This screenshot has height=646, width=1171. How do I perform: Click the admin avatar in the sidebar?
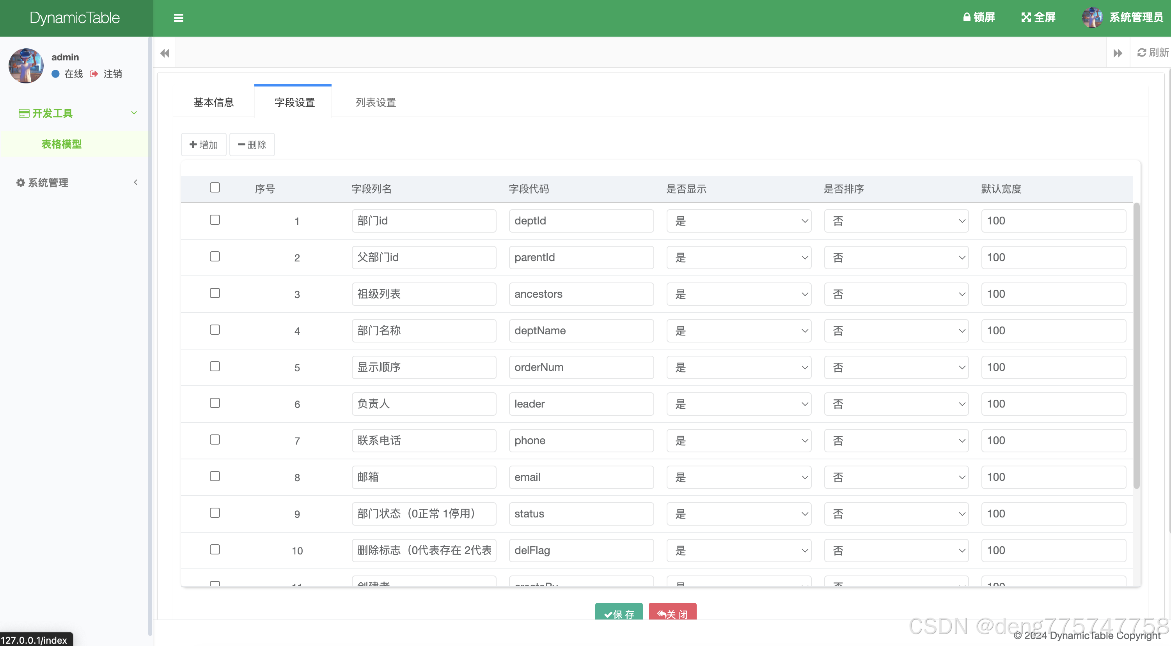[26, 65]
